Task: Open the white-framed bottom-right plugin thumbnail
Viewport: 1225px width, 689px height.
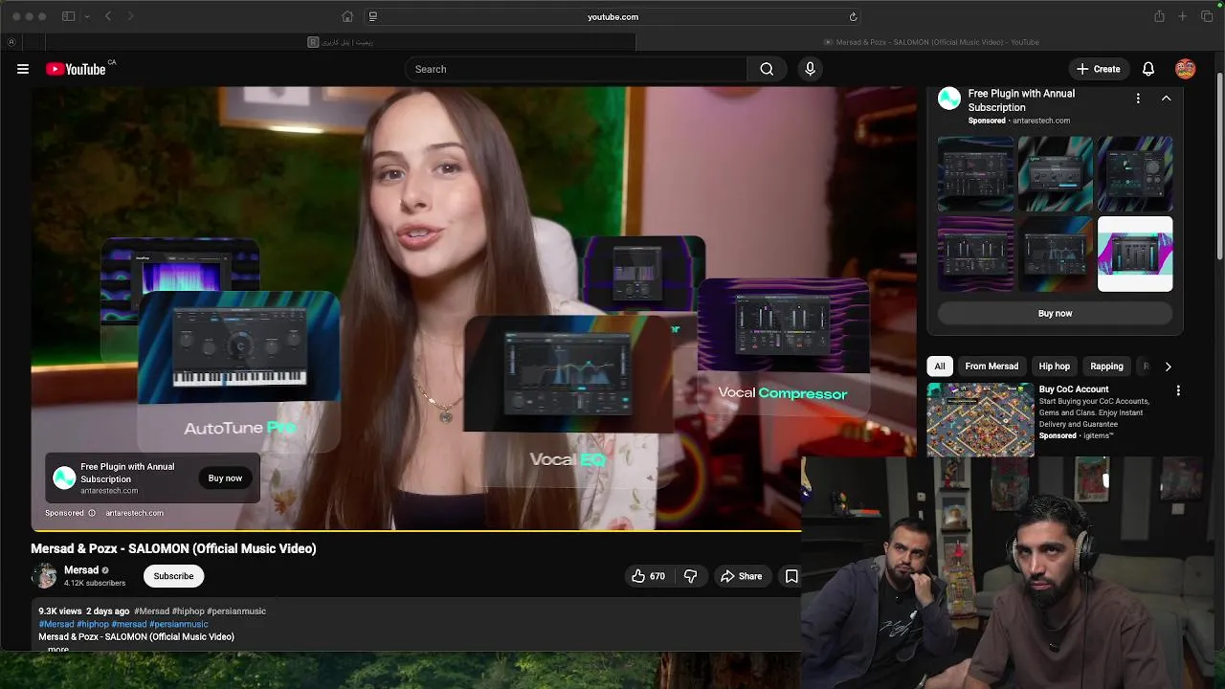Action: tap(1135, 254)
